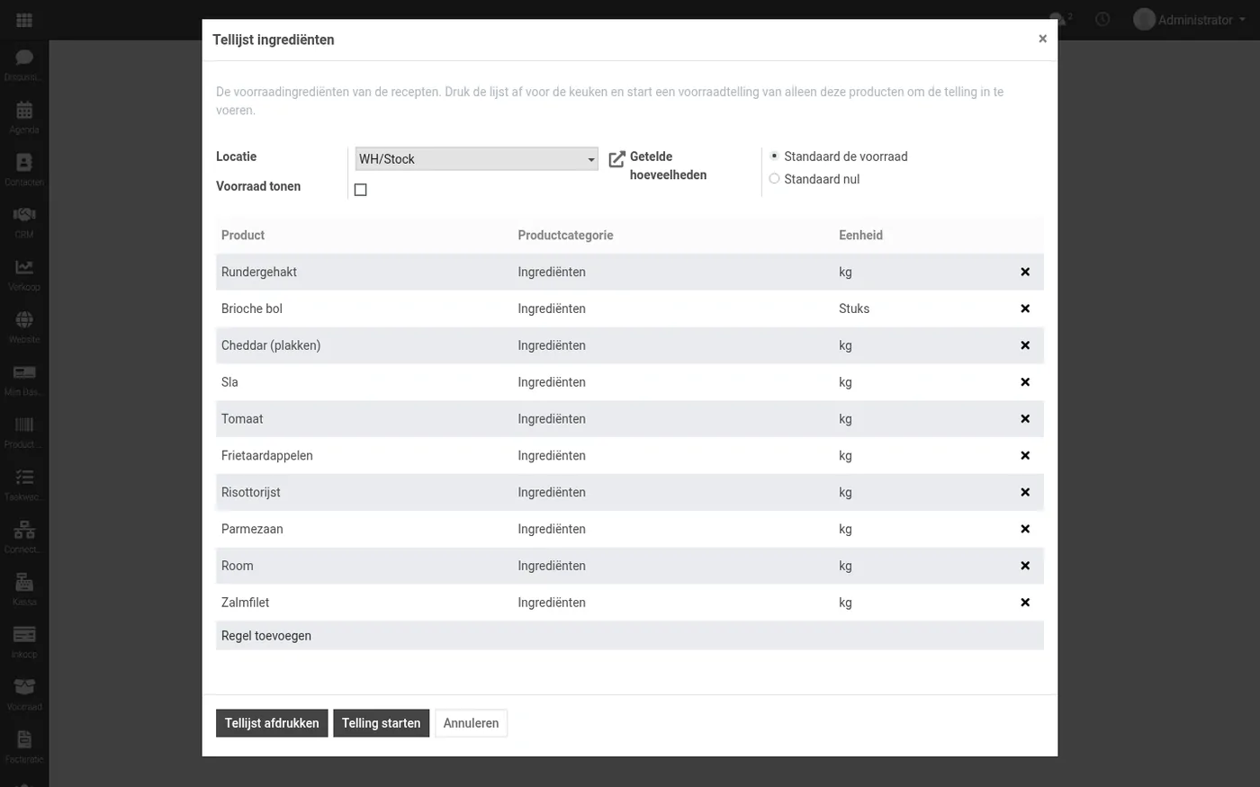Remove the Tomaat row with X
The height and width of the screenshot is (787, 1260).
click(1024, 419)
